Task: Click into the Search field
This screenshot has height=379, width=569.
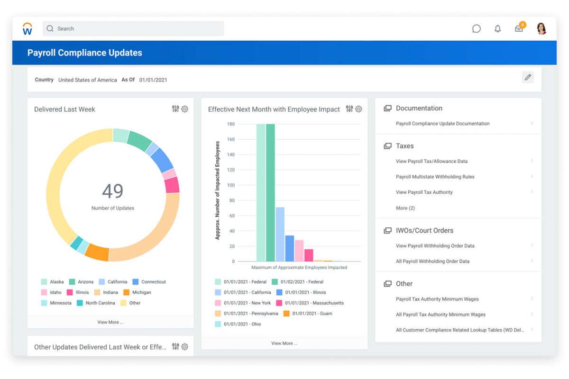Action: point(133,29)
